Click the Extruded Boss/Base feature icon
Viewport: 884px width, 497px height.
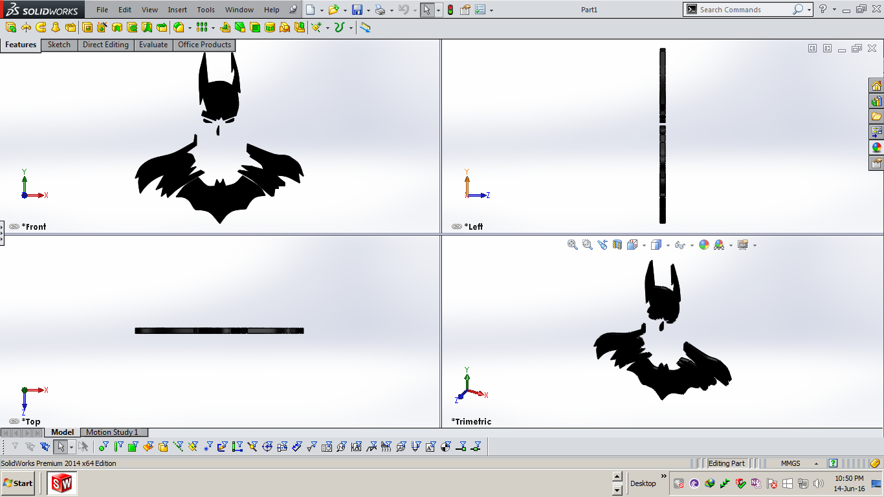pyautogui.click(x=10, y=28)
